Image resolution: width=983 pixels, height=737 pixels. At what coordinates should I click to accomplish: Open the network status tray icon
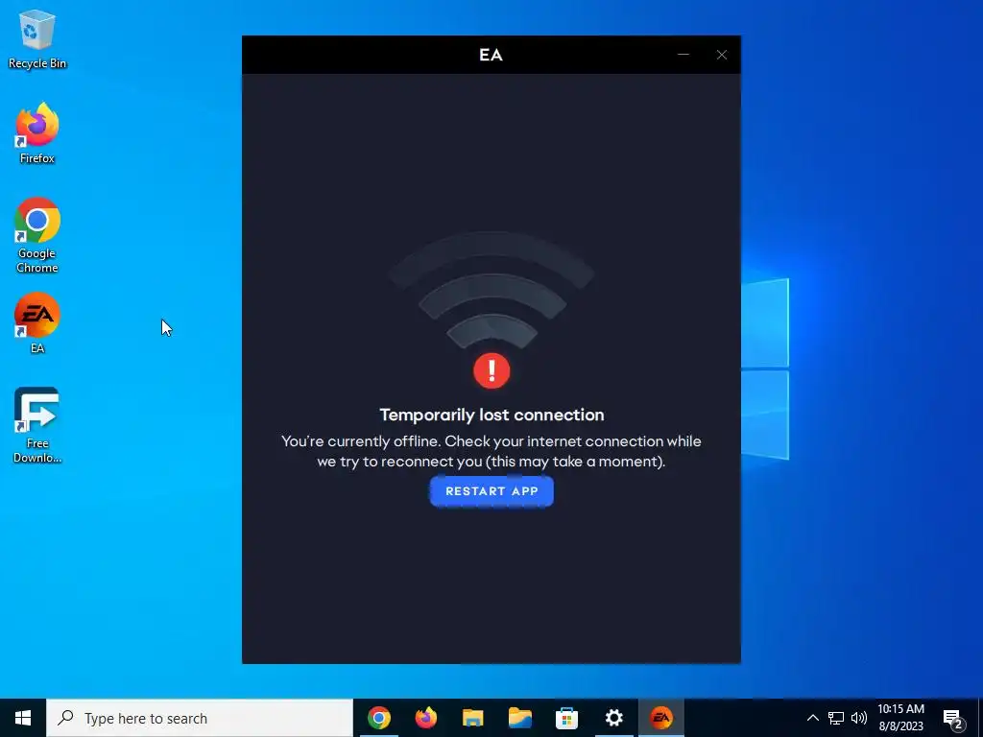[836, 718]
